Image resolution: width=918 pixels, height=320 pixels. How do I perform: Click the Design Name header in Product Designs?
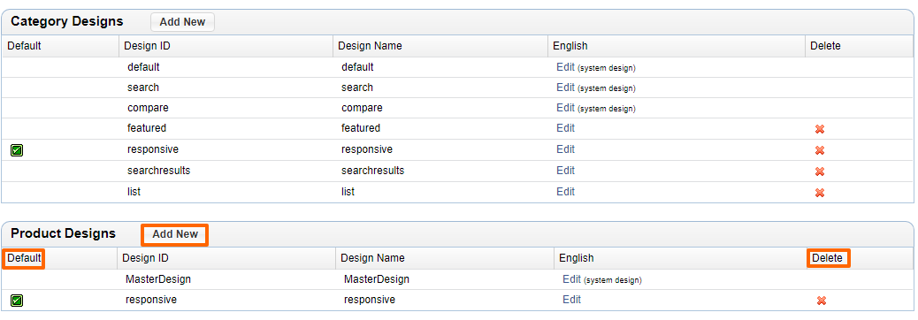click(x=372, y=258)
